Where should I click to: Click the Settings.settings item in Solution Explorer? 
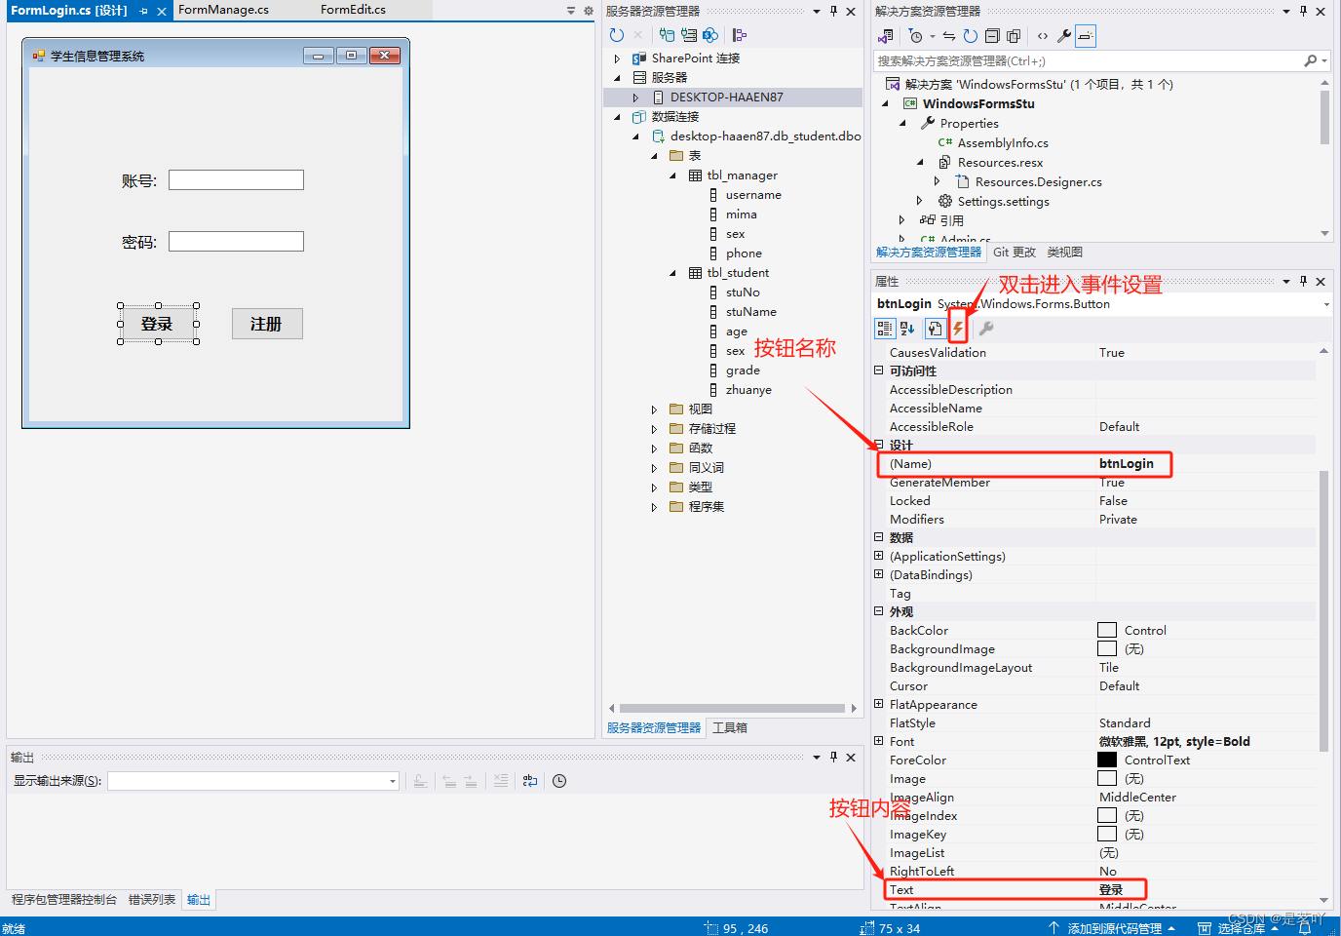(1001, 200)
